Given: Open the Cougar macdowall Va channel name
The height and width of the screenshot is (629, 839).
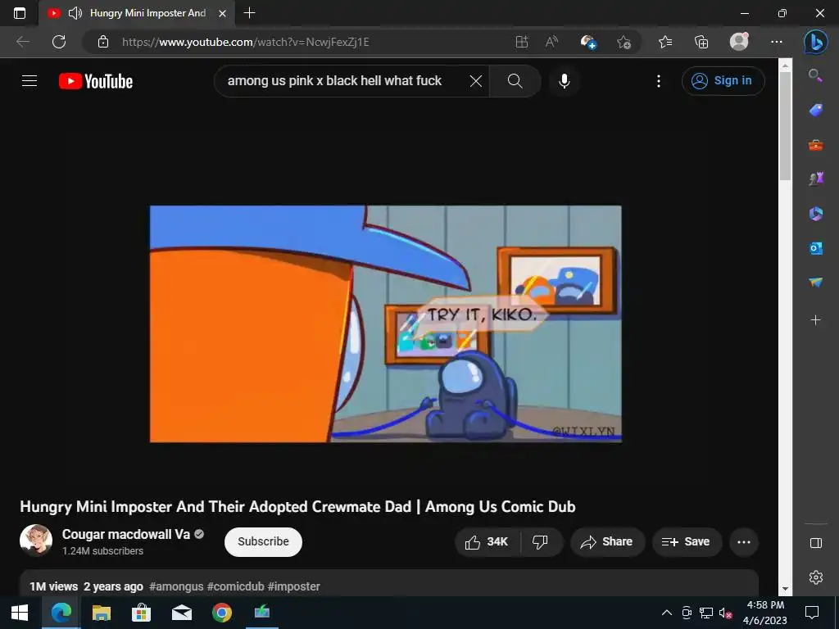Looking at the screenshot, I should 125,534.
